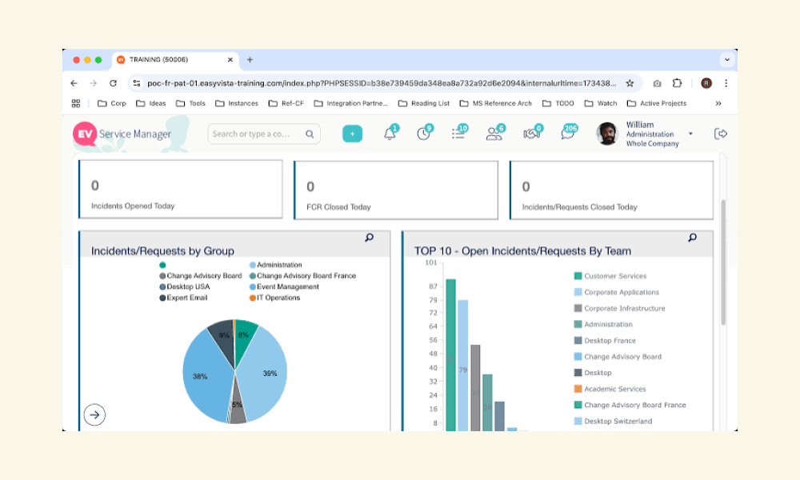The width and height of the screenshot is (800, 480).
Task: Click the logout icon in header
Action: point(721,134)
